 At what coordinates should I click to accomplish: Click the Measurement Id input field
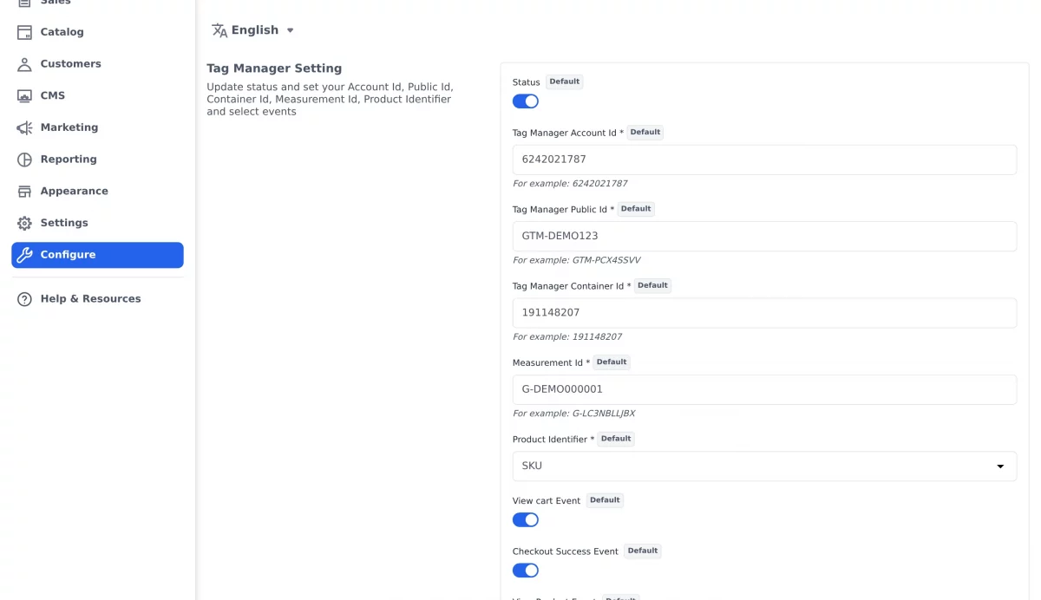764,389
